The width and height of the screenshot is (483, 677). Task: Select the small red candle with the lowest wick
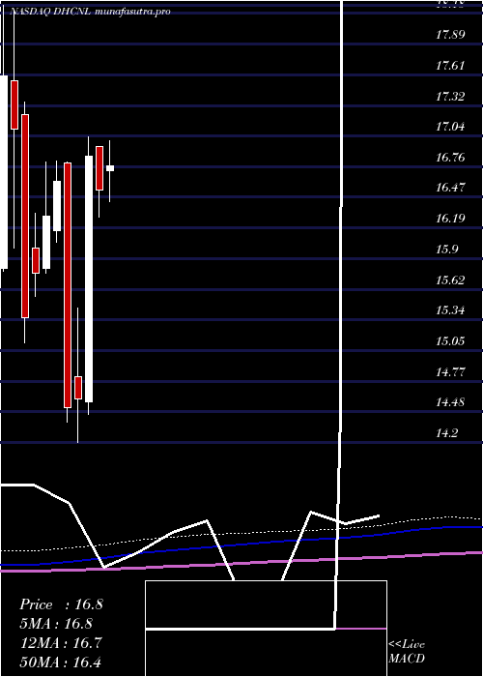pos(78,387)
